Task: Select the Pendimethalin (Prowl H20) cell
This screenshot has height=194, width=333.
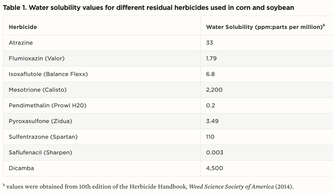Action: coord(47,105)
